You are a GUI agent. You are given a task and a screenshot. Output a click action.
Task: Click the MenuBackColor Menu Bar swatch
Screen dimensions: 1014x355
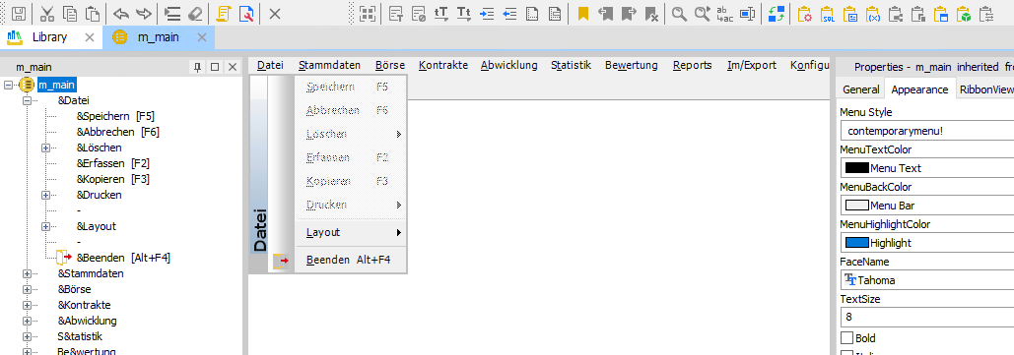[x=857, y=206]
